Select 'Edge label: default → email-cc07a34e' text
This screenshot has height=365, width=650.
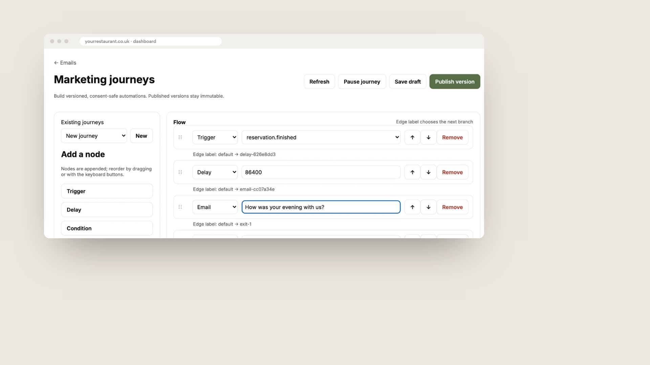point(234,189)
